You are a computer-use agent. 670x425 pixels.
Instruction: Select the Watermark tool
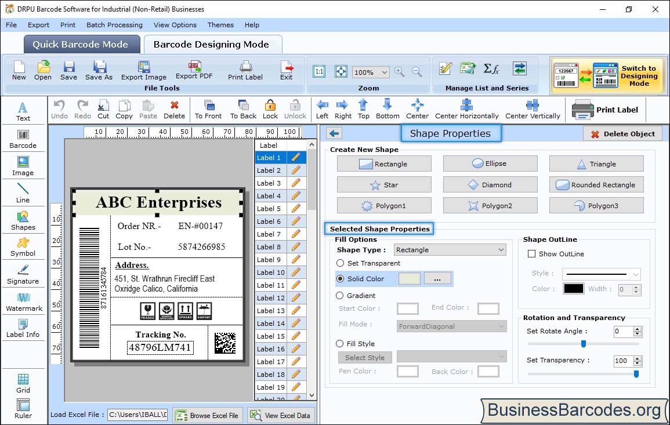point(24,302)
